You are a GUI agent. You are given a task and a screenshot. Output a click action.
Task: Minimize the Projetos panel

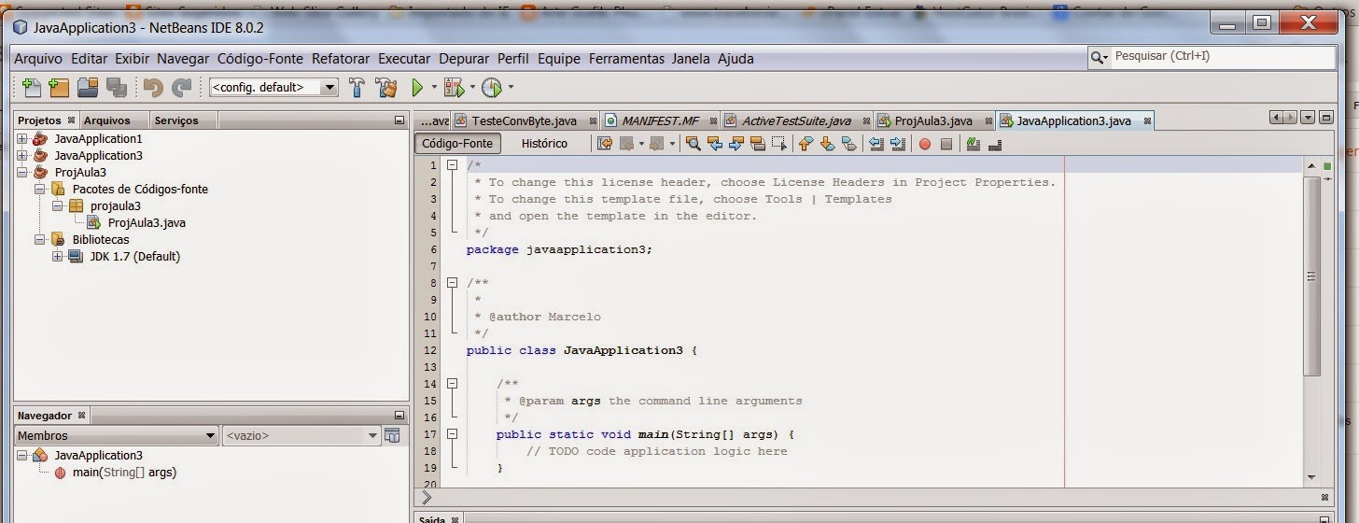point(399,120)
